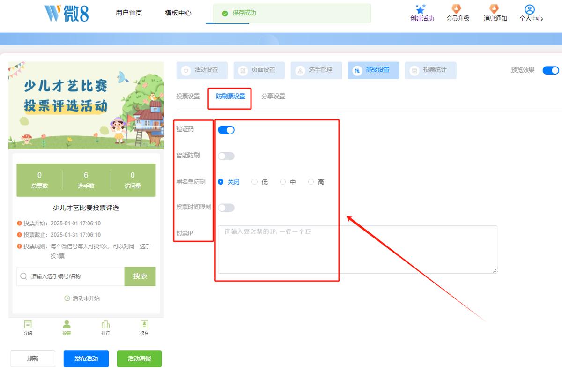The image size is (562, 380).
Task: Select 高 for 黑名单防刷
Action: [316, 182]
